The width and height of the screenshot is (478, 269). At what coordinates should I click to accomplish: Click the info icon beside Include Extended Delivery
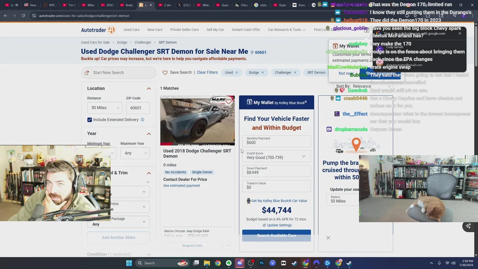[x=142, y=120]
